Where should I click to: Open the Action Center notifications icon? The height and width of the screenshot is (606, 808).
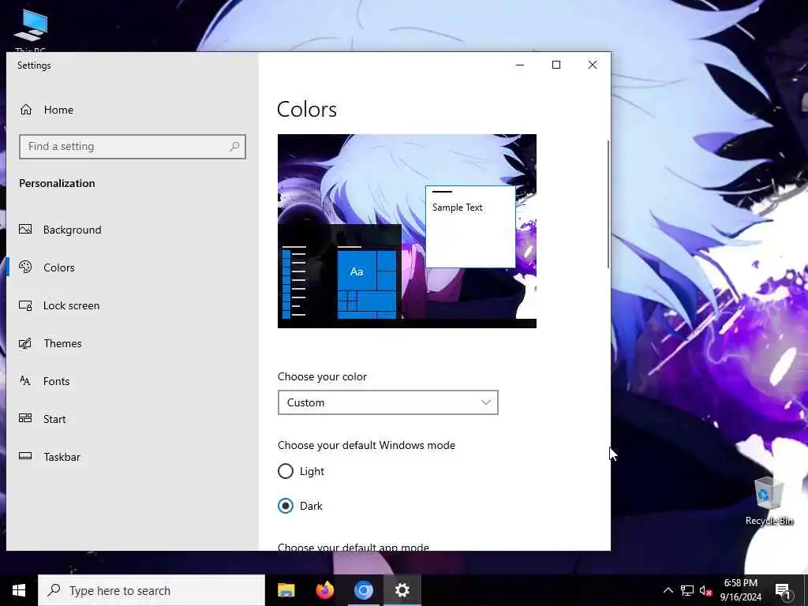[x=782, y=590]
